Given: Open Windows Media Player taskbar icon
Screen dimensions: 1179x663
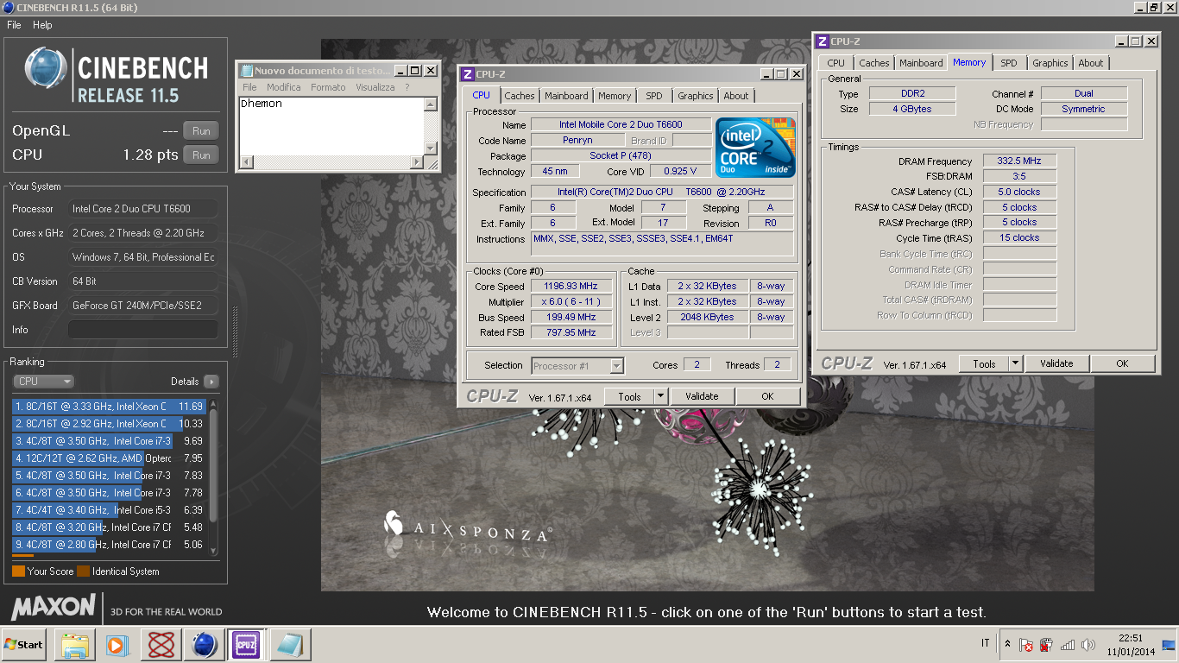Looking at the screenshot, I should (x=117, y=645).
